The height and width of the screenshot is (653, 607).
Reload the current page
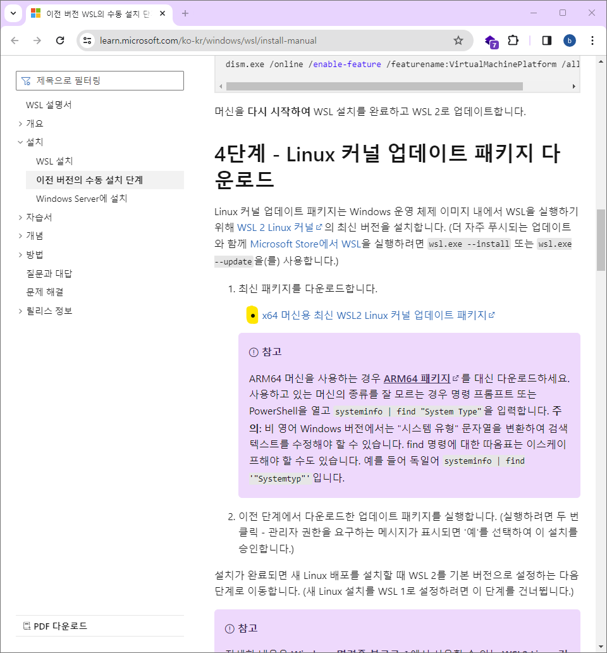[60, 40]
